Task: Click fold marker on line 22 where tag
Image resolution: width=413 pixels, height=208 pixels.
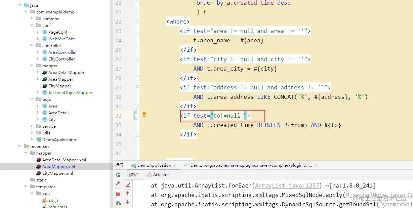Action: [x=137, y=21]
